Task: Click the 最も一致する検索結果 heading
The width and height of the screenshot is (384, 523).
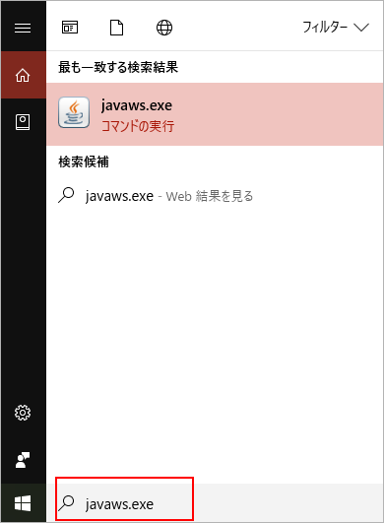Action: 118,67
